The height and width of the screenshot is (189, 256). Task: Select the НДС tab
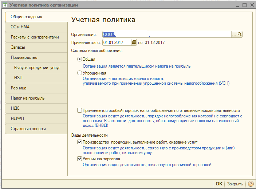[36, 108]
